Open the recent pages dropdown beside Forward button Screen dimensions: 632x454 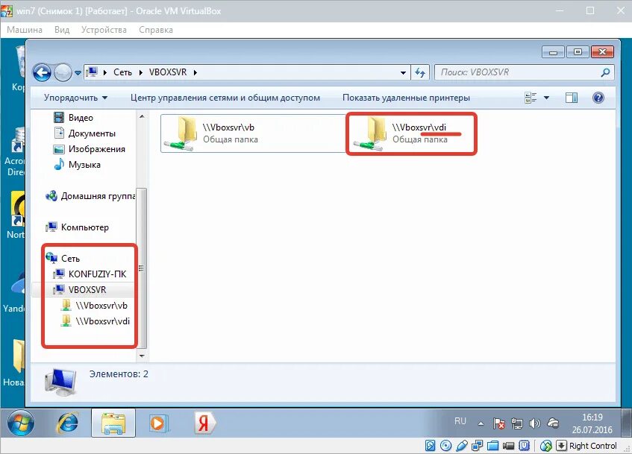tap(78, 73)
